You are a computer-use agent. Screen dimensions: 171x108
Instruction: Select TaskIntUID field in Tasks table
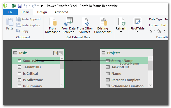click(36, 67)
